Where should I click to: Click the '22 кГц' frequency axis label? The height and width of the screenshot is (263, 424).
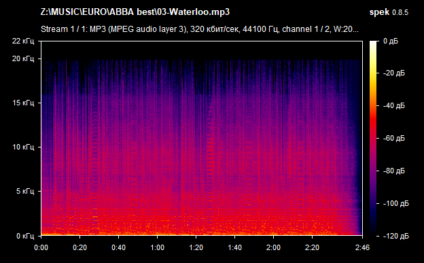pos(23,41)
